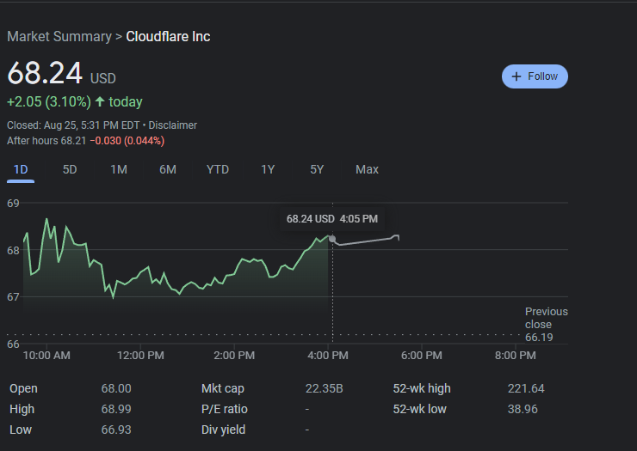Switch to the 5D chart tab
Viewport: 637px width, 451px height.
[70, 169]
